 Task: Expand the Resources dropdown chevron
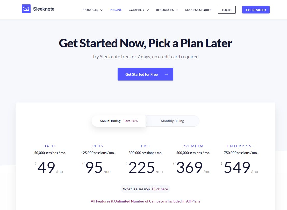point(177,10)
